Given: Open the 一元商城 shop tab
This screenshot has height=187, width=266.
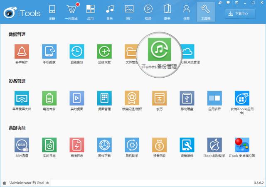Looking at the screenshot, I should [71, 12].
